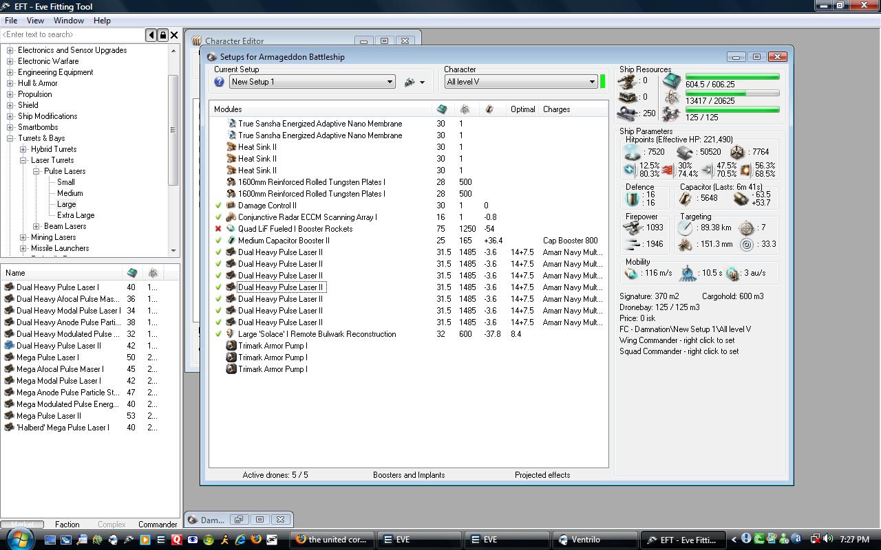The image size is (881, 550).
Task: Click the armor hitpoints icon showing 50520
Action: [x=685, y=152]
